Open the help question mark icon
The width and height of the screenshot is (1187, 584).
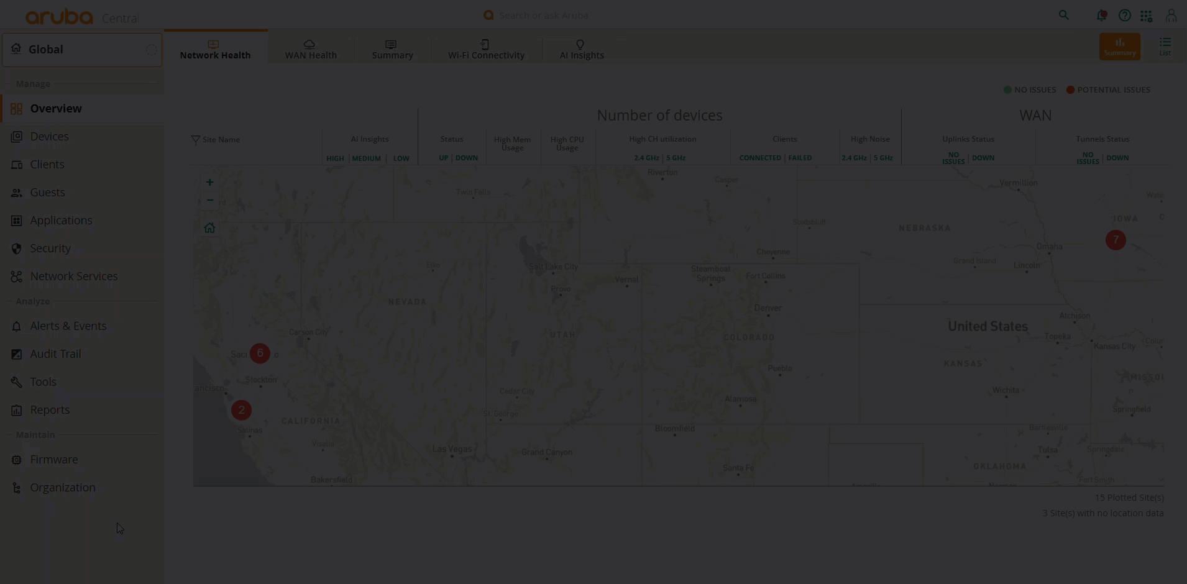point(1124,16)
